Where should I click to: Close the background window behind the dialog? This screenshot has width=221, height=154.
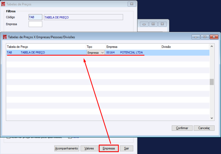click(162, 24)
